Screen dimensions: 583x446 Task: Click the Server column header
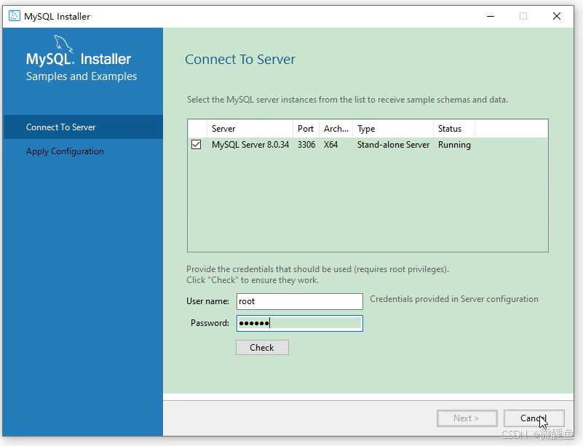(x=222, y=129)
